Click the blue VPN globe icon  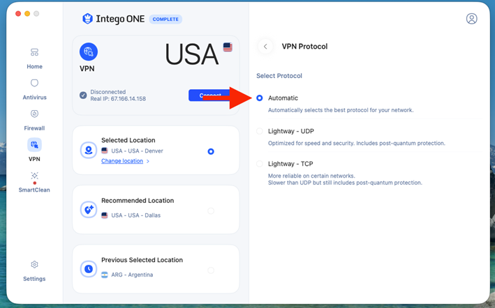tap(89, 52)
